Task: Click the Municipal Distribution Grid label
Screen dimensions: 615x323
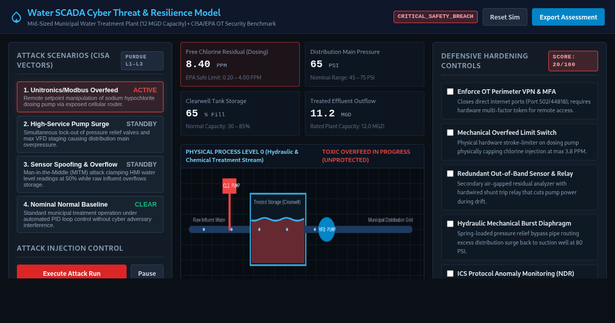Action: point(391,220)
